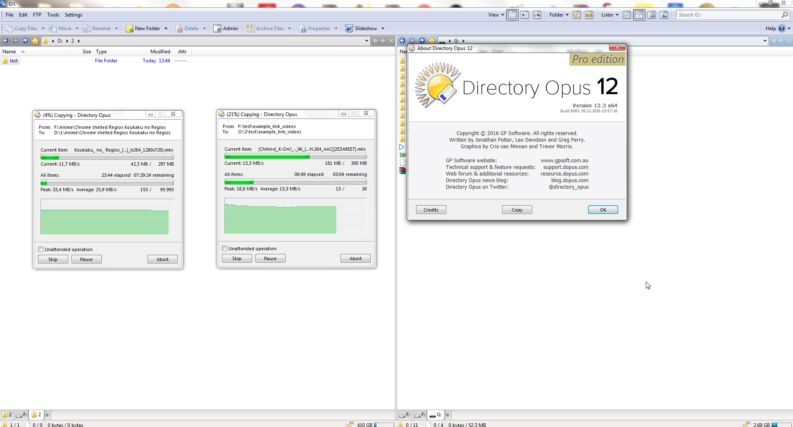Viewport: 793px width, 427px height.
Task: Expand Copy Files dropdown arrow
Action: point(43,28)
